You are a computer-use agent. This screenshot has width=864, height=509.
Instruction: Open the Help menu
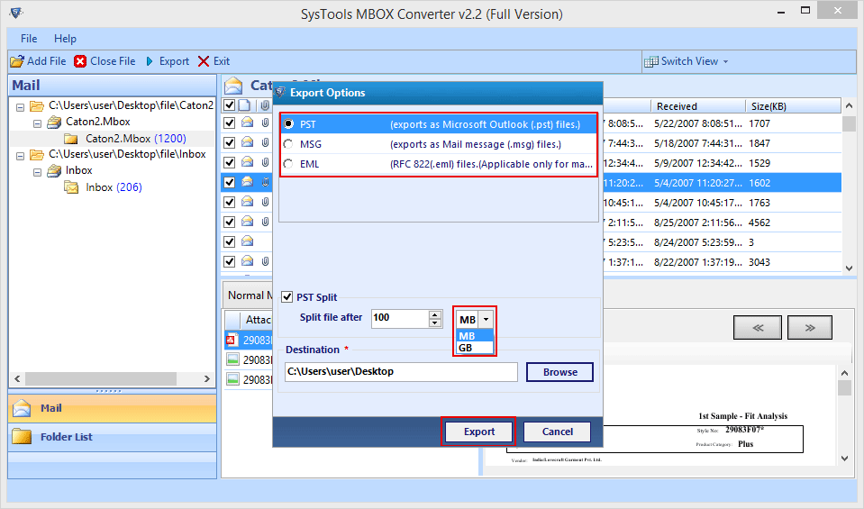click(65, 39)
